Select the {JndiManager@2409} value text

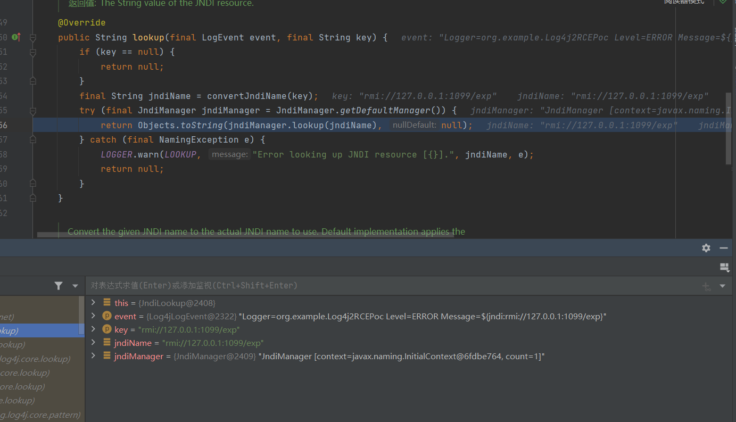pos(214,356)
